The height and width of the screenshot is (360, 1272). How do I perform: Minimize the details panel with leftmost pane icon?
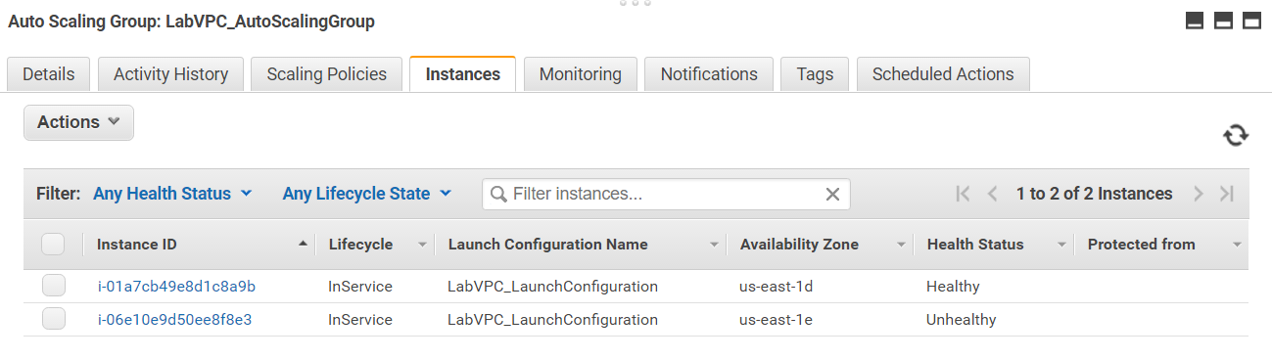point(1195,22)
